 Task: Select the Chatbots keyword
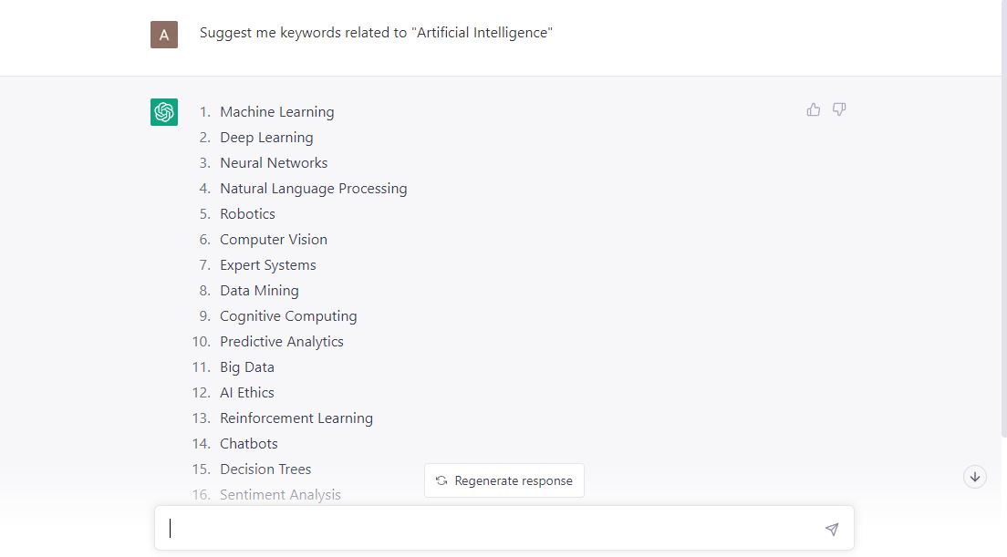(x=248, y=443)
